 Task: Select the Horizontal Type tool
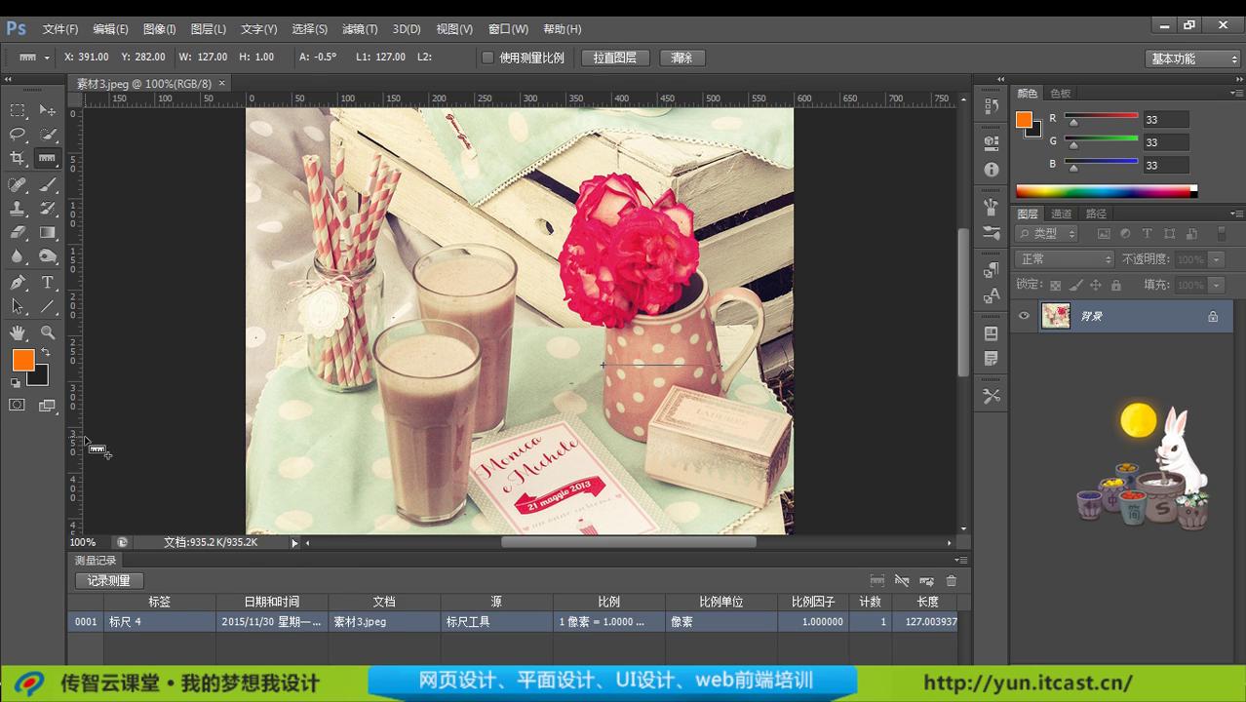47,282
